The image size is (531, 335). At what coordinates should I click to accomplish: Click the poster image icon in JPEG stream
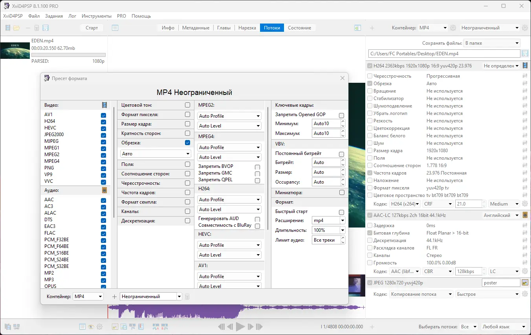(525, 282)
